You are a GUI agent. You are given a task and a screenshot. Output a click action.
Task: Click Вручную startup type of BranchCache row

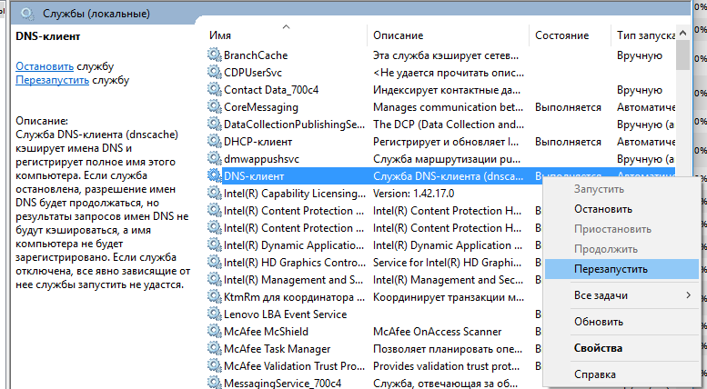[640, 55]
